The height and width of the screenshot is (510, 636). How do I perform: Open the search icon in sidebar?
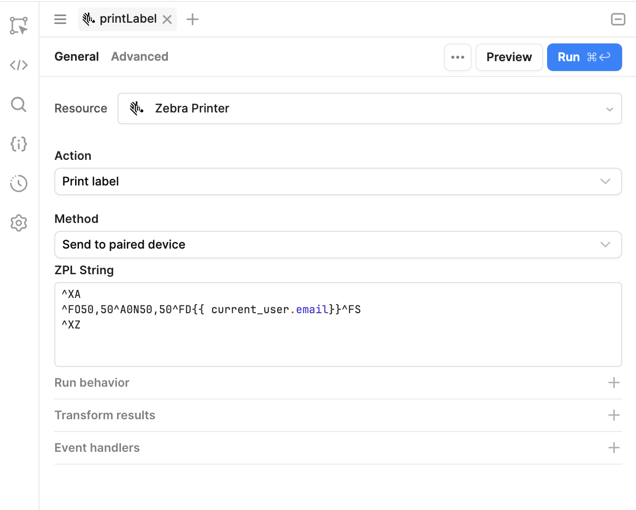(x=19, y=105)
